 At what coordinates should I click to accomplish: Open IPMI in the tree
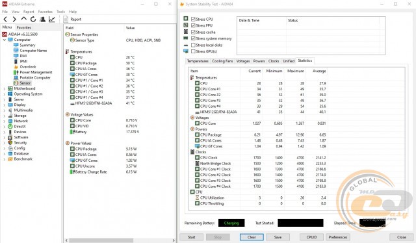tap(23, 61)
